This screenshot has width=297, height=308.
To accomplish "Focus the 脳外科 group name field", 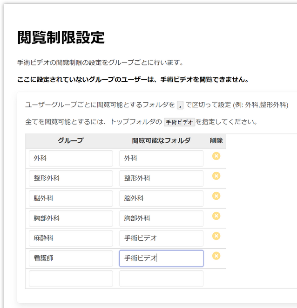I will pyautogui.click(x=71, y=198).
